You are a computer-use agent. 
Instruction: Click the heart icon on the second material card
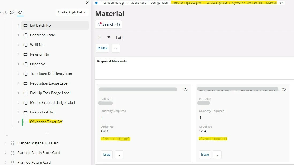click(x=284, y=90)
